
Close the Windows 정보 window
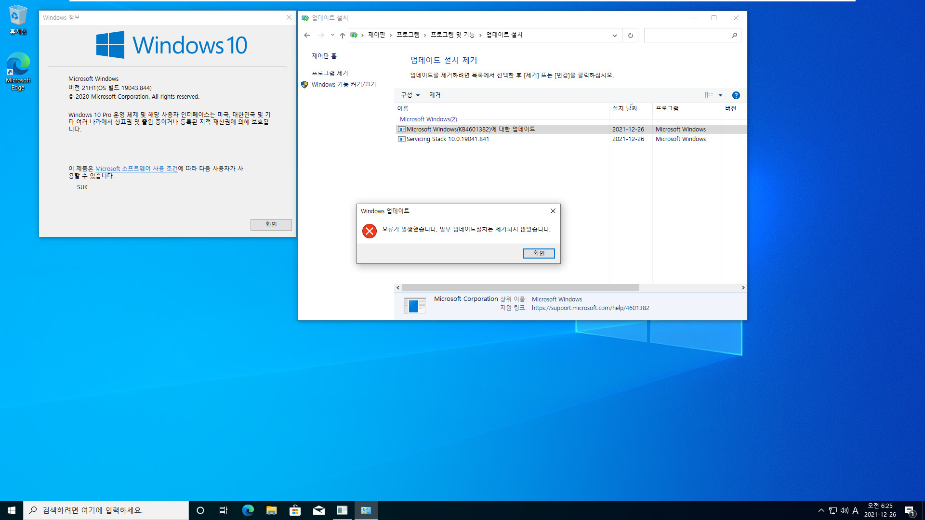coord(289,17)
